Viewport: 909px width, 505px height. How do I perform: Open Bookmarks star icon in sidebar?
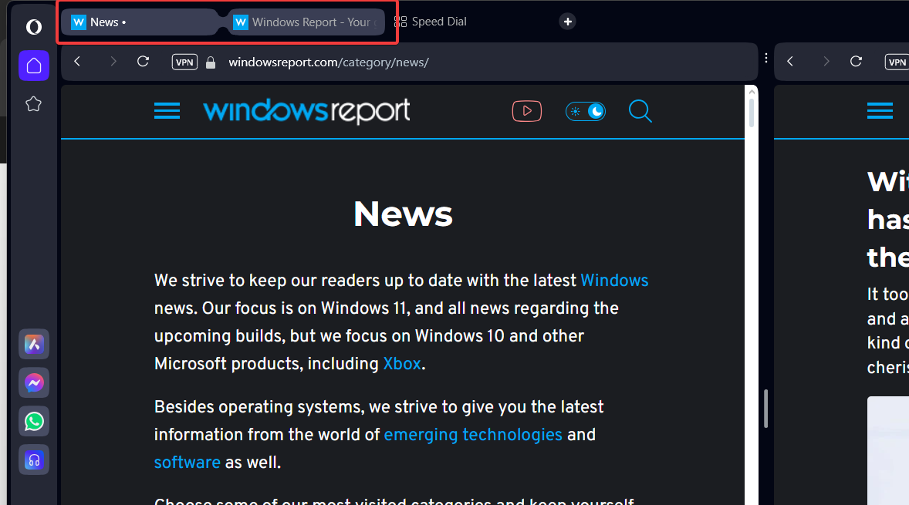pyautogui.click(x=34, y=103)
